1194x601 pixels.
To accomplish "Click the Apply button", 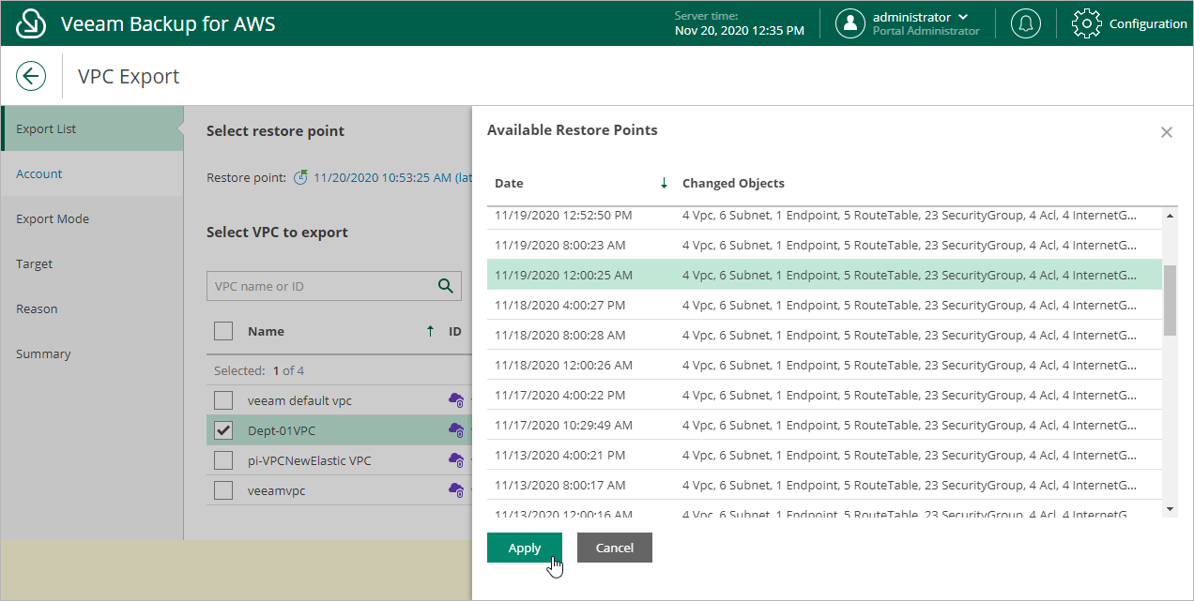I will pyautogui.click(x=525, y=548).
